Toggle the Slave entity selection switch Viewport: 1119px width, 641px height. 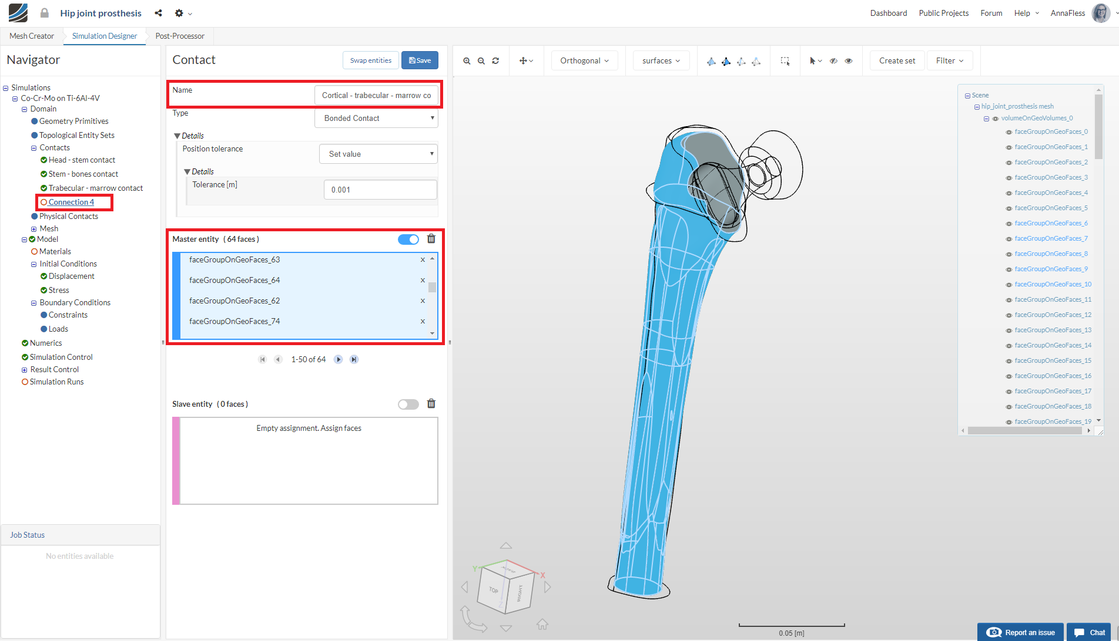point(408,404)
